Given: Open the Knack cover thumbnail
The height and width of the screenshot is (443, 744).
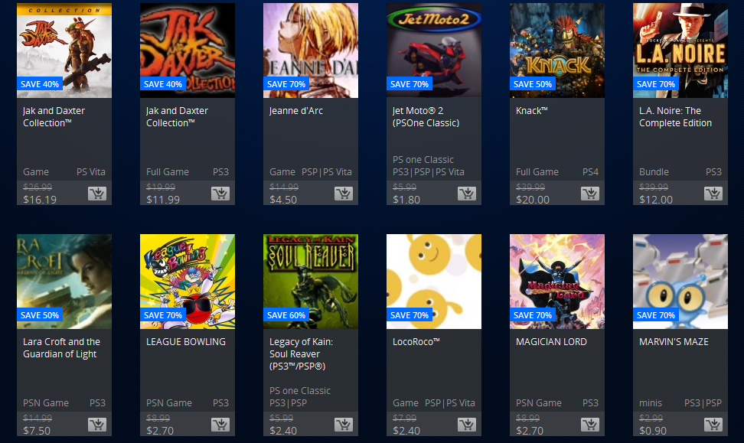Looking at the screenshot, I should (x=557, y=50).
